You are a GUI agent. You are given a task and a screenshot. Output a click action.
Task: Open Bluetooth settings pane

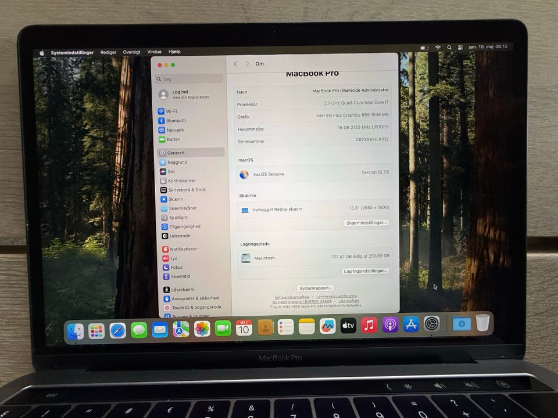(172, 121)
